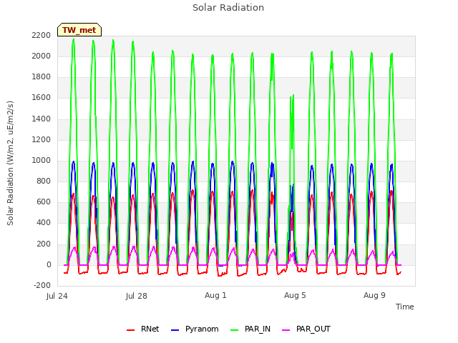Click the Time x-axis label
The width and height of the screenshot is (458, 343).
coord(405,307)
